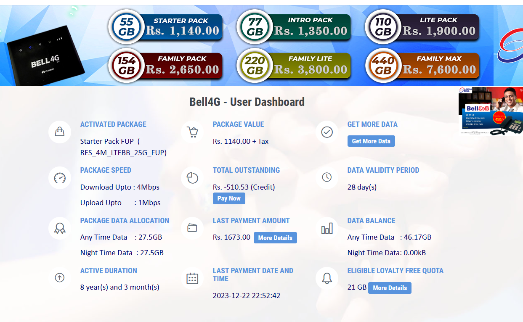
Task: Click the Bell4G - User Dashboard heading
Action: pyautogui.click(x=247, y=102)
